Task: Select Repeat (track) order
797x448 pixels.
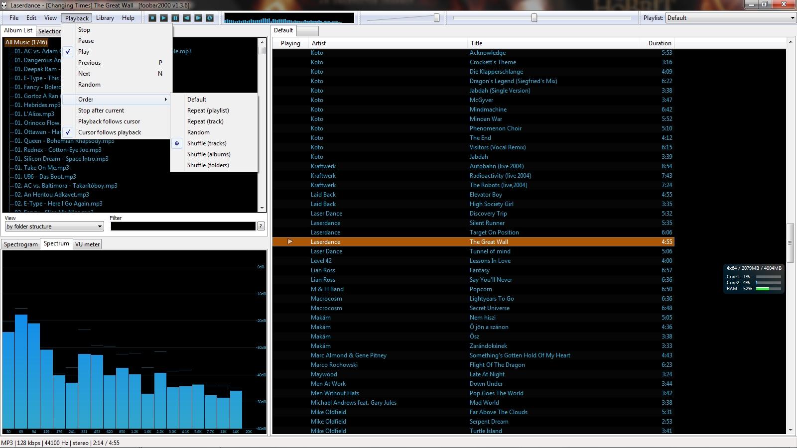Action: pyautogui.click(x=214, y=121)
